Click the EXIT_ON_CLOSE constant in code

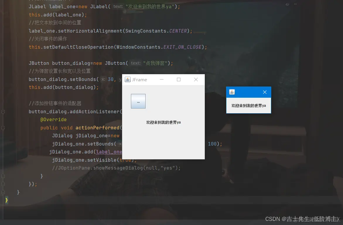(x=182, y=47)
